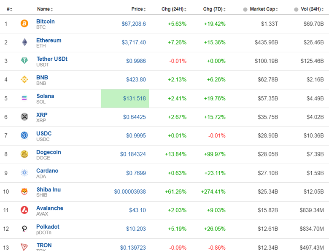Select USDC 7D change -0.01%
Screen dimensions: 329x251
(x=217, y=135)
